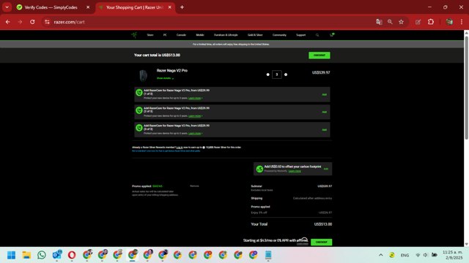Open the Console menu

pos(181,35)
